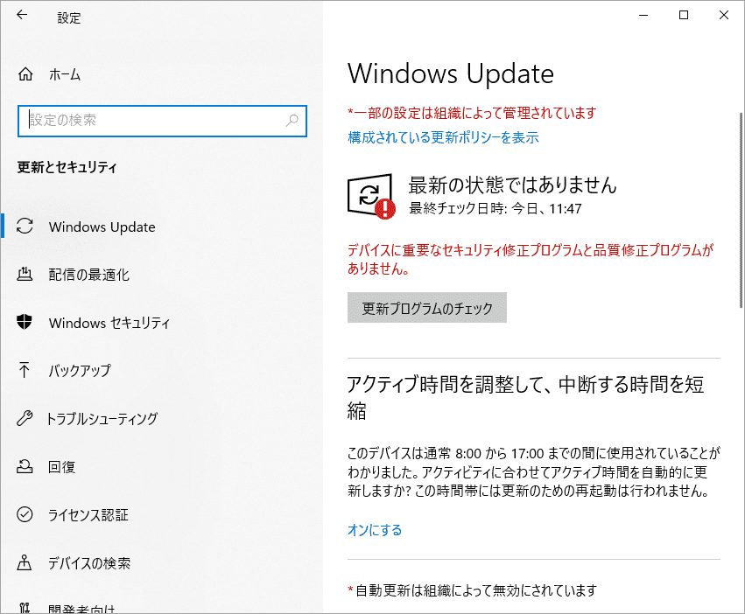Click the Windows Update sync arrows icon
The image size is (745, 614).
click(25, 226)
